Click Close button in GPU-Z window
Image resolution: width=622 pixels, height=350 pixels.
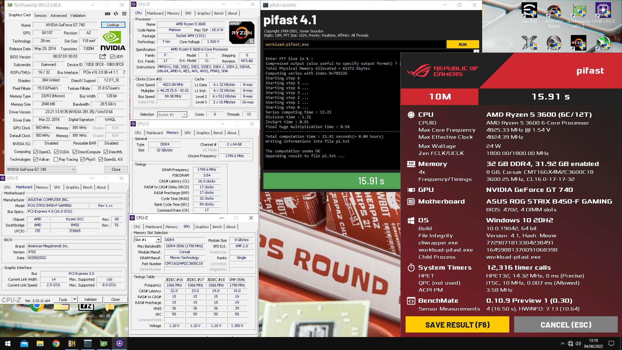click(x=116, y=169)
